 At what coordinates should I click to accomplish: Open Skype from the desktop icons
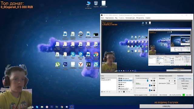(x=73, y=54)
